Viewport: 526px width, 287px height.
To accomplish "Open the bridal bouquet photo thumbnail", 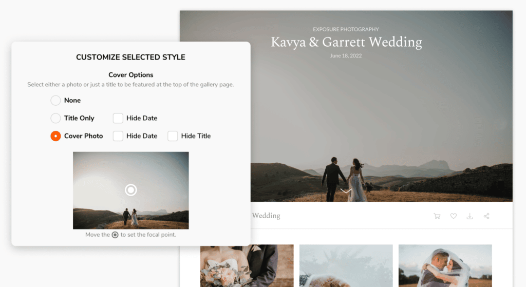I will 247,265.
